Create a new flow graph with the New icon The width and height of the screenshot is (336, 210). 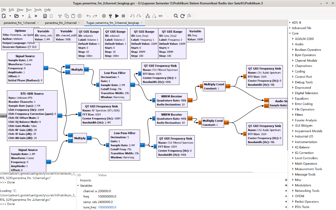pos(4,16)
